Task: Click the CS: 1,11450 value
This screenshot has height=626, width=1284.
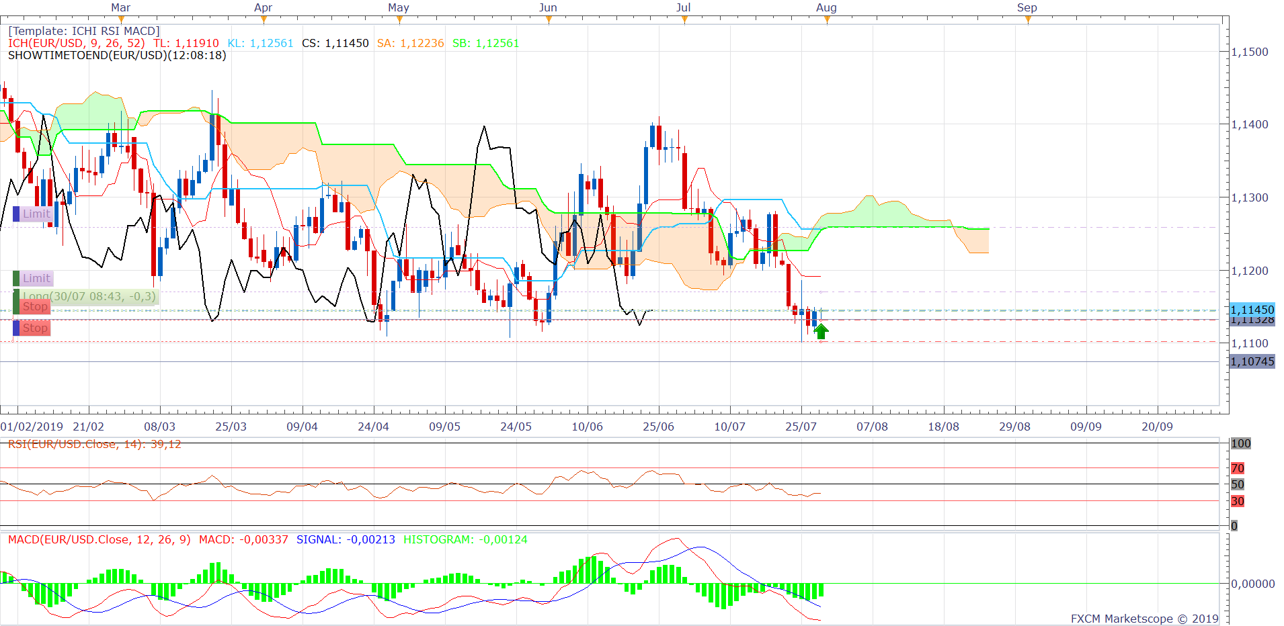Action: coord(335,43)
